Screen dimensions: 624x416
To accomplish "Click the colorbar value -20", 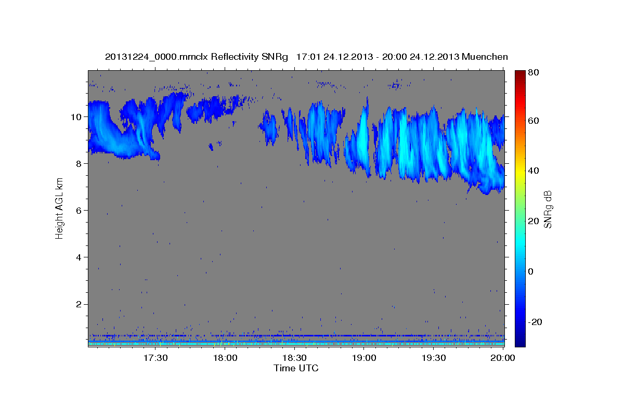I will tap(534, 322).
